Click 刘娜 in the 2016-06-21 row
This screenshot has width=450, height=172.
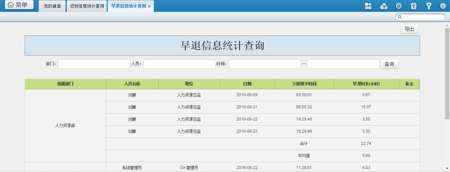pyautogui.click(x=132, y=107)
